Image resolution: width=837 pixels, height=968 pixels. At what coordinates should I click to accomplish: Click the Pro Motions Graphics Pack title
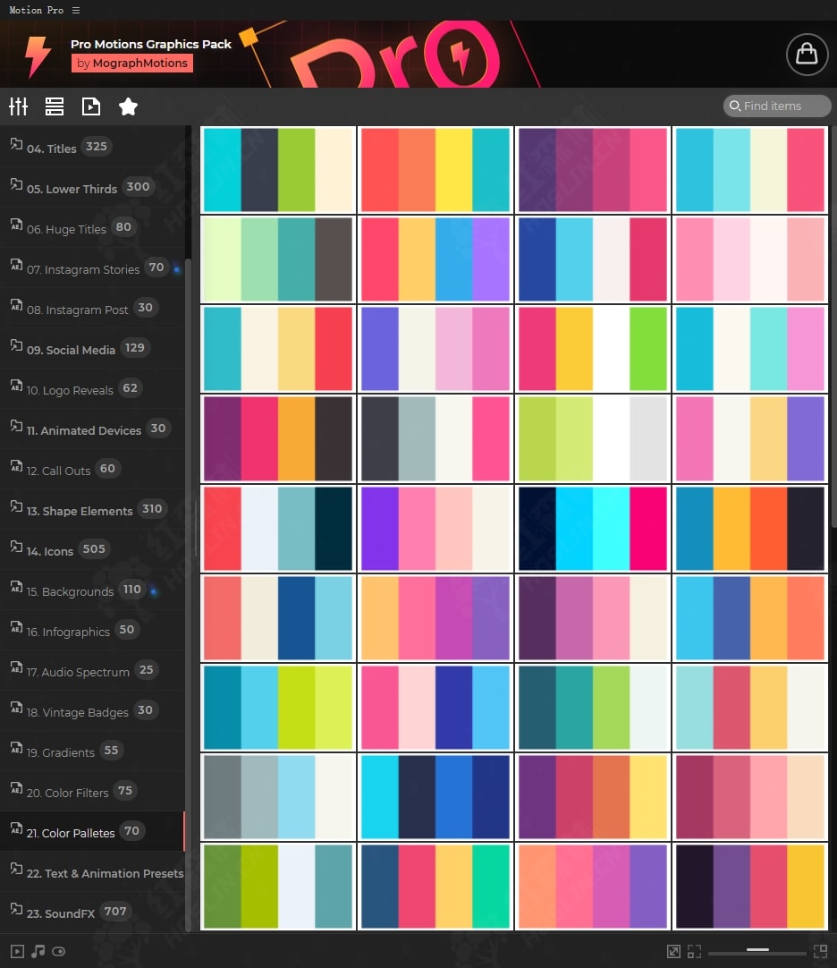click(x=150, y=44)
